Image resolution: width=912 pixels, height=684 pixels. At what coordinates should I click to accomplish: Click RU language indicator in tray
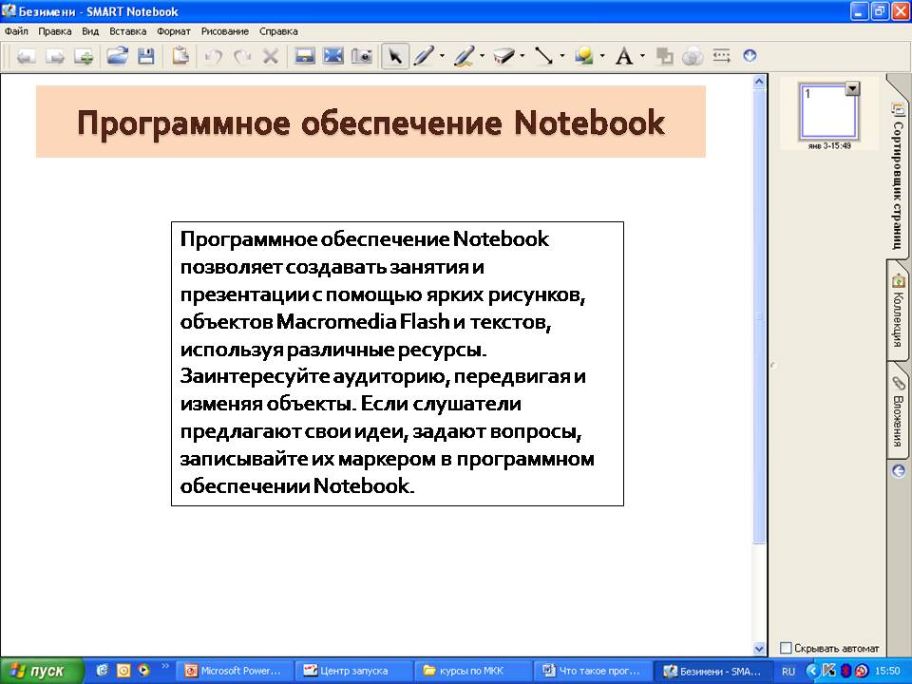[788, 672]
